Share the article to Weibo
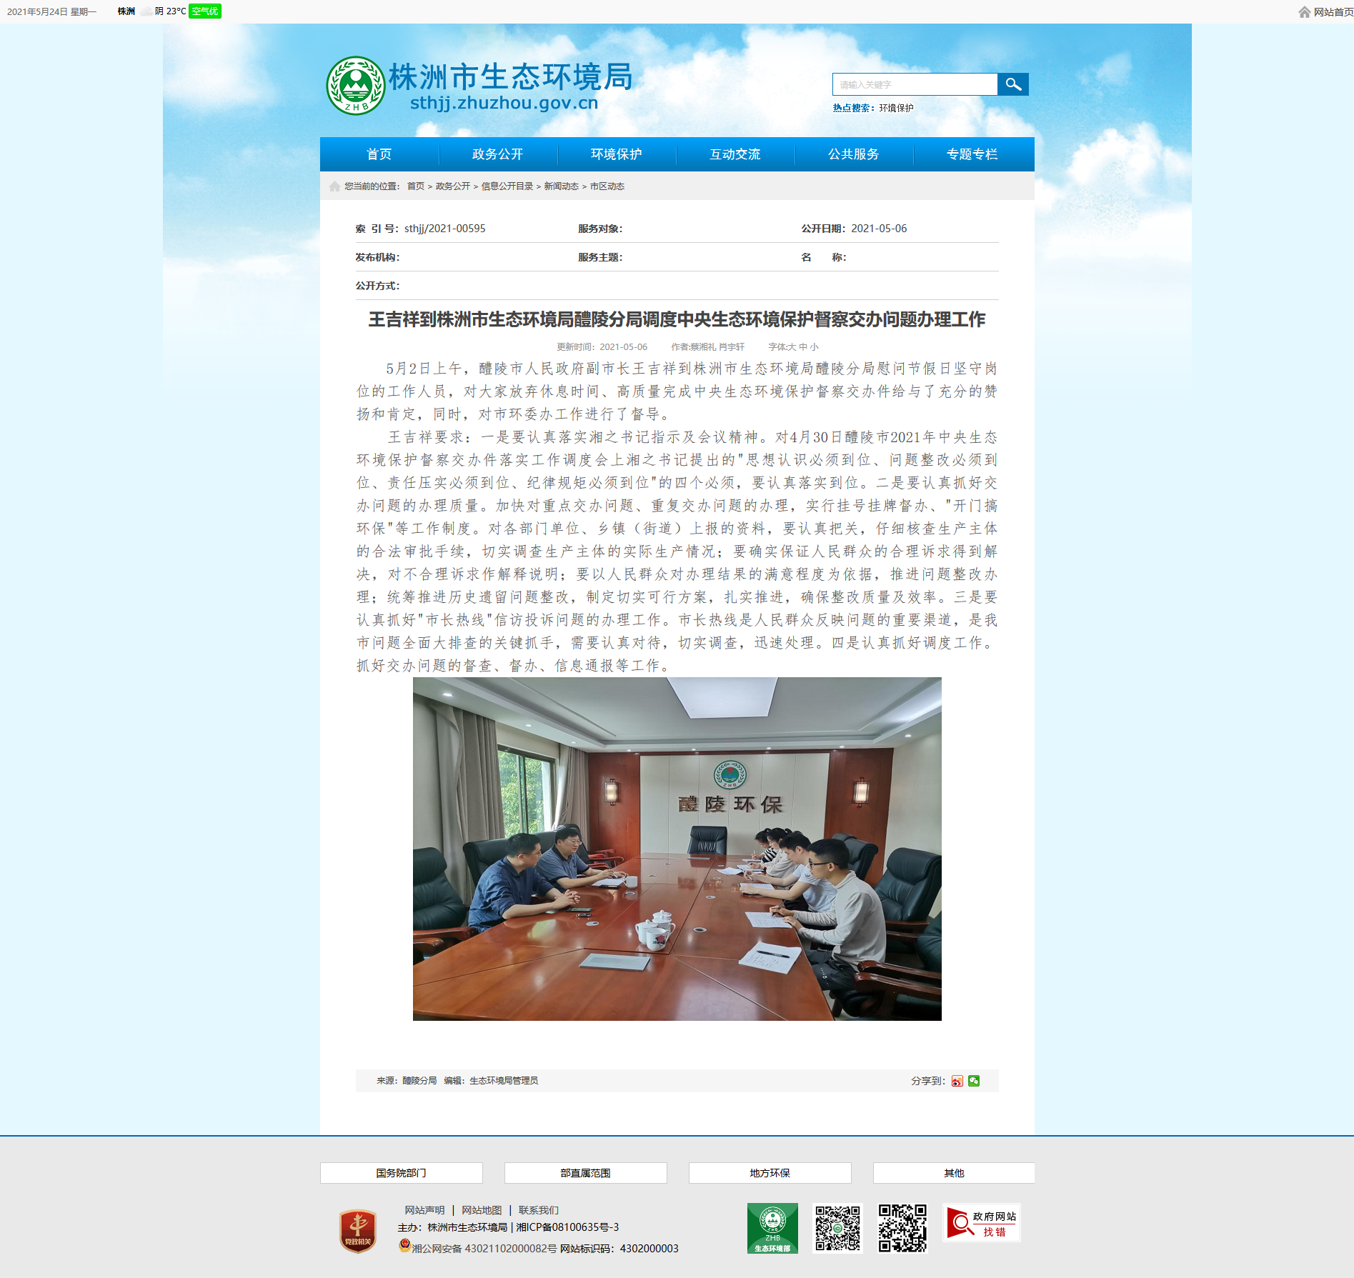The image size is (1354, 1278). (957, 1081)
